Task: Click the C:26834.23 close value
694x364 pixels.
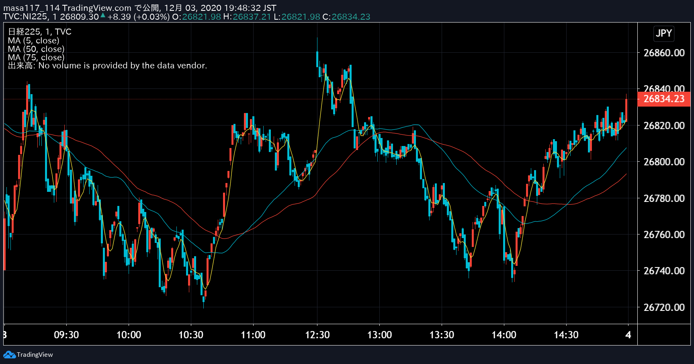Action: click(x=346, y=17)
